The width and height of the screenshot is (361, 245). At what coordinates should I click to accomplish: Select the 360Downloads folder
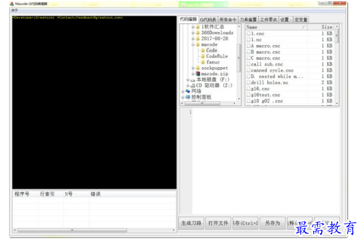click(x=217, y=33)
